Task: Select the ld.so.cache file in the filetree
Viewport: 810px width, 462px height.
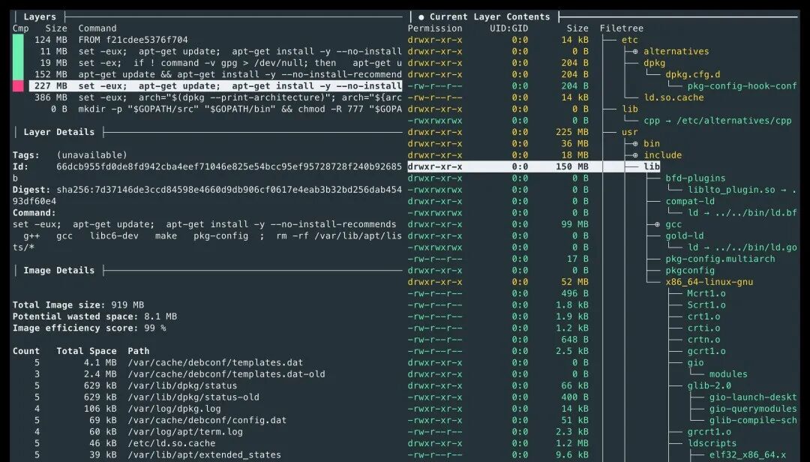Action: pyautogui.click(x=673, y=97)
